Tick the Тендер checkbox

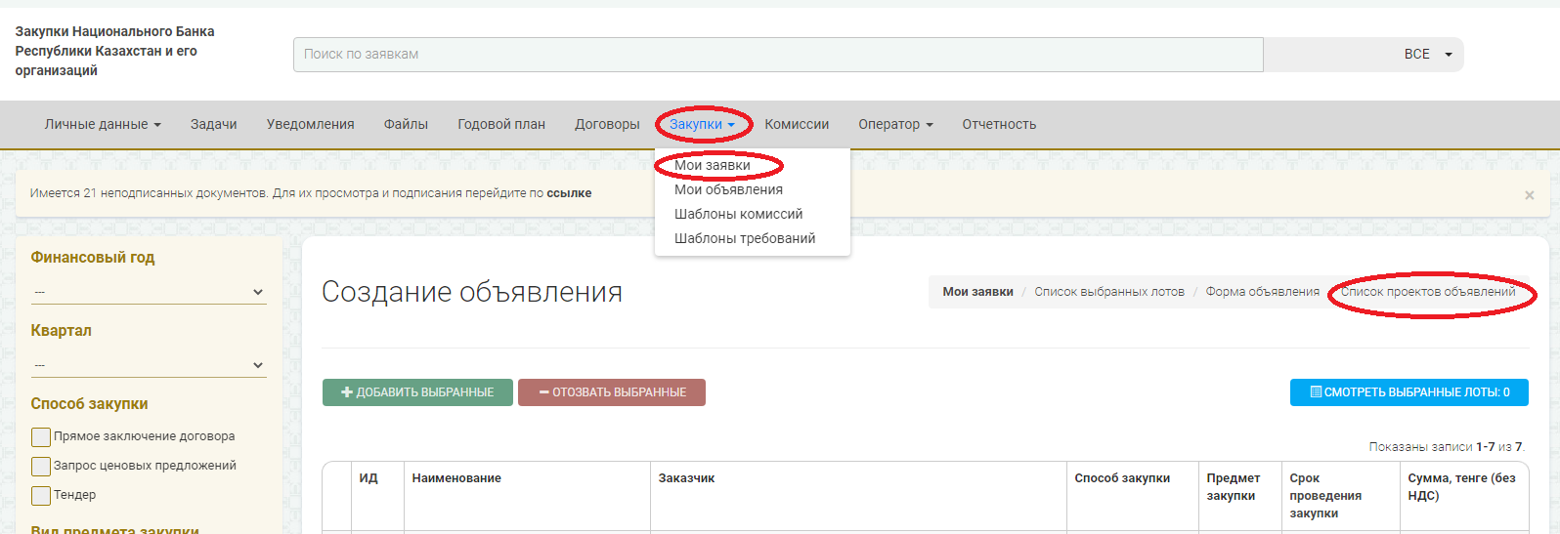(41, 495)
